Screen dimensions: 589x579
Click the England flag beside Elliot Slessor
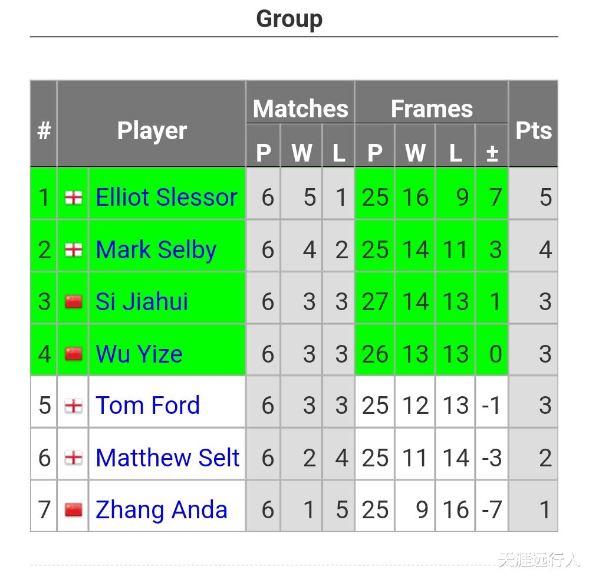click(x=73, y=198)
